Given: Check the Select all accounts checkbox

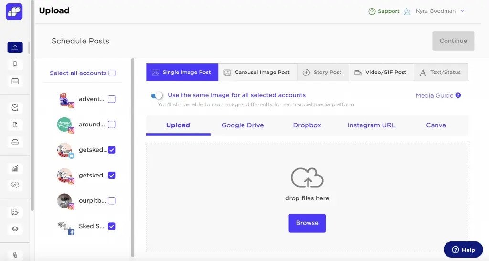Looking at the screenshot, I should click(112, 73).
